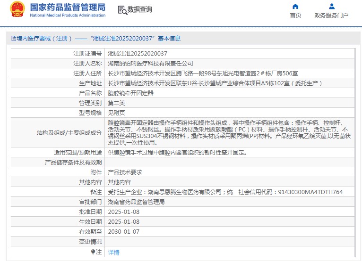Click the national emblem logo
362x261 pixels.
[x=17, y=9]
